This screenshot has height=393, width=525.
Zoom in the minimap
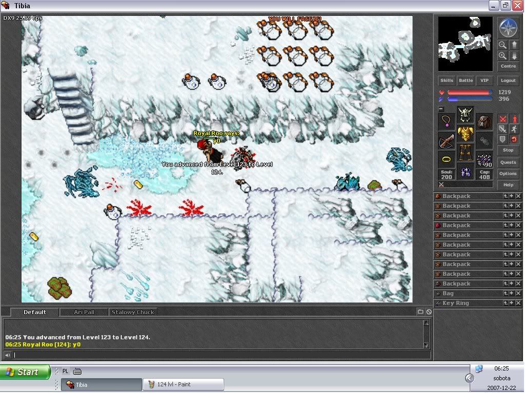click(502, 55)
